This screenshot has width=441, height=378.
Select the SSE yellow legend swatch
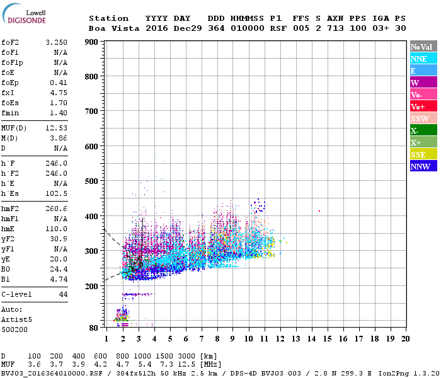click(423, 154)
